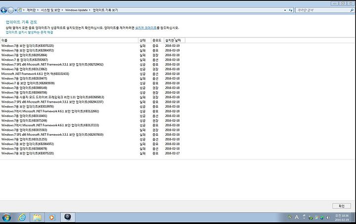
Task: Select the KB3068708 update row
Action: coord(92,93)
